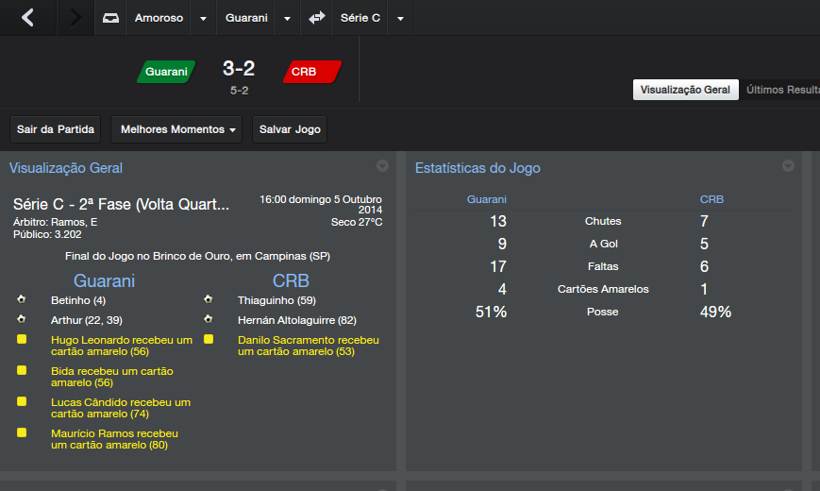Switch to the Visualização Geral tab
Screen dimensions: 820x491
coord(685,90)
